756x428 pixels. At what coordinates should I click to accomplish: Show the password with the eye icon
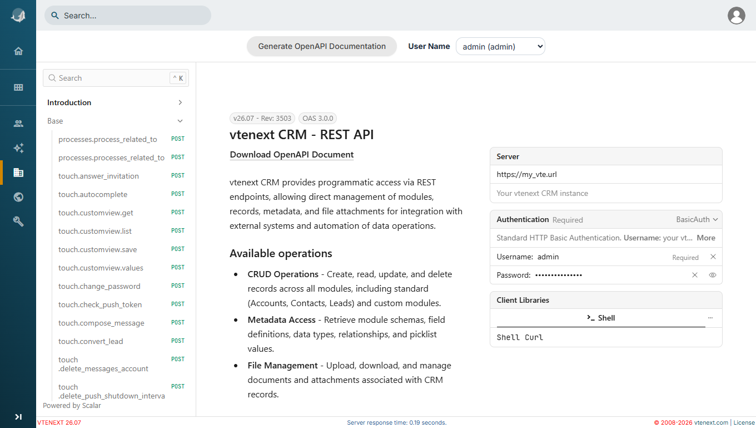click(x=713, y=275)
